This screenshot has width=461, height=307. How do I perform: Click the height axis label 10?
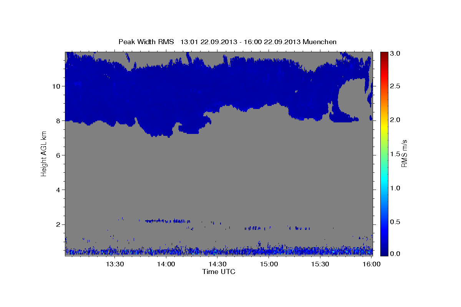pos(57,86)
